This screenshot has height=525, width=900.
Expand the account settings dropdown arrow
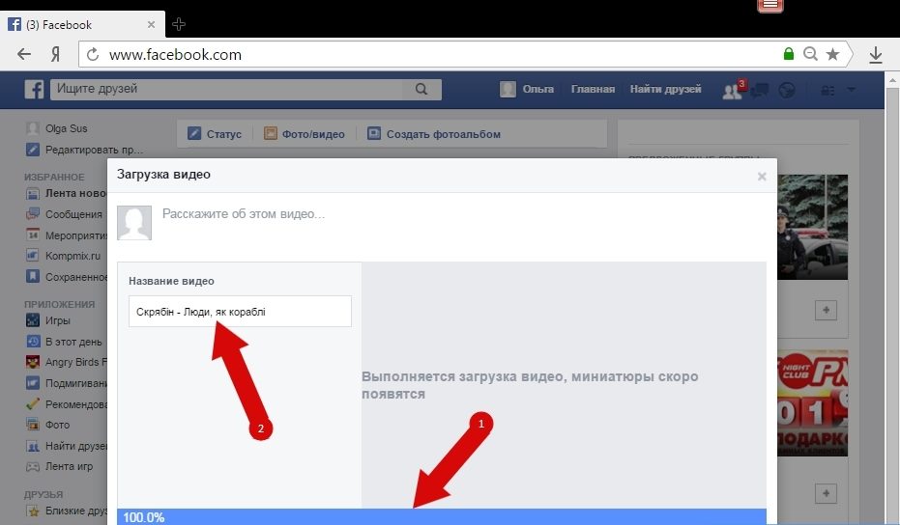click(x=852, y=90)
